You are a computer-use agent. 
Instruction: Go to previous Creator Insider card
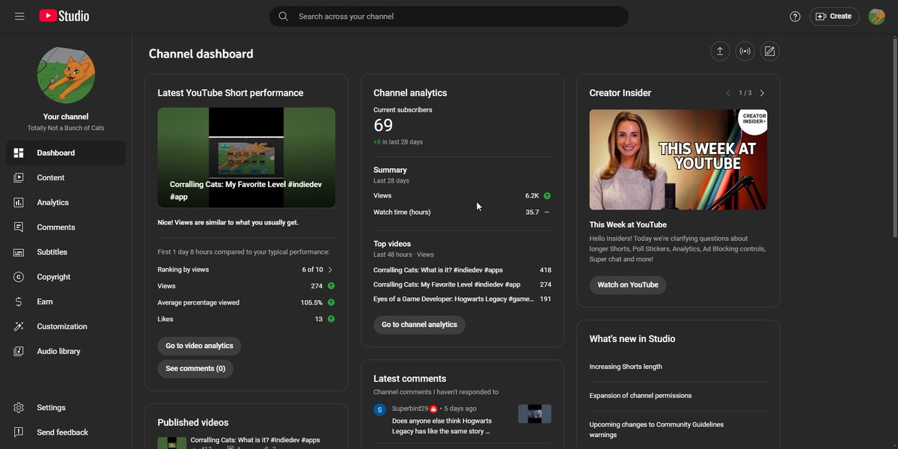pos(728,93)
